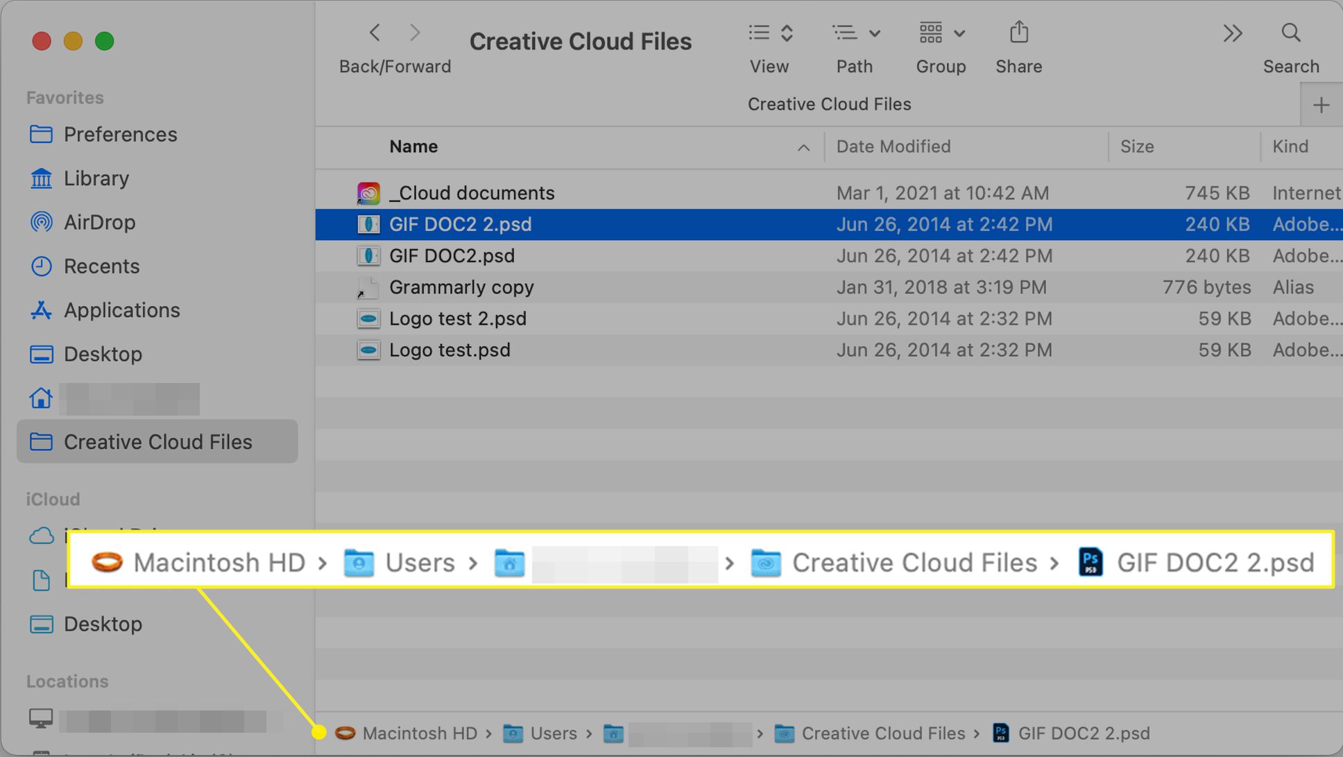Select Grammarly copy file name
The image size is (1343, 757).
pos(461,287)
